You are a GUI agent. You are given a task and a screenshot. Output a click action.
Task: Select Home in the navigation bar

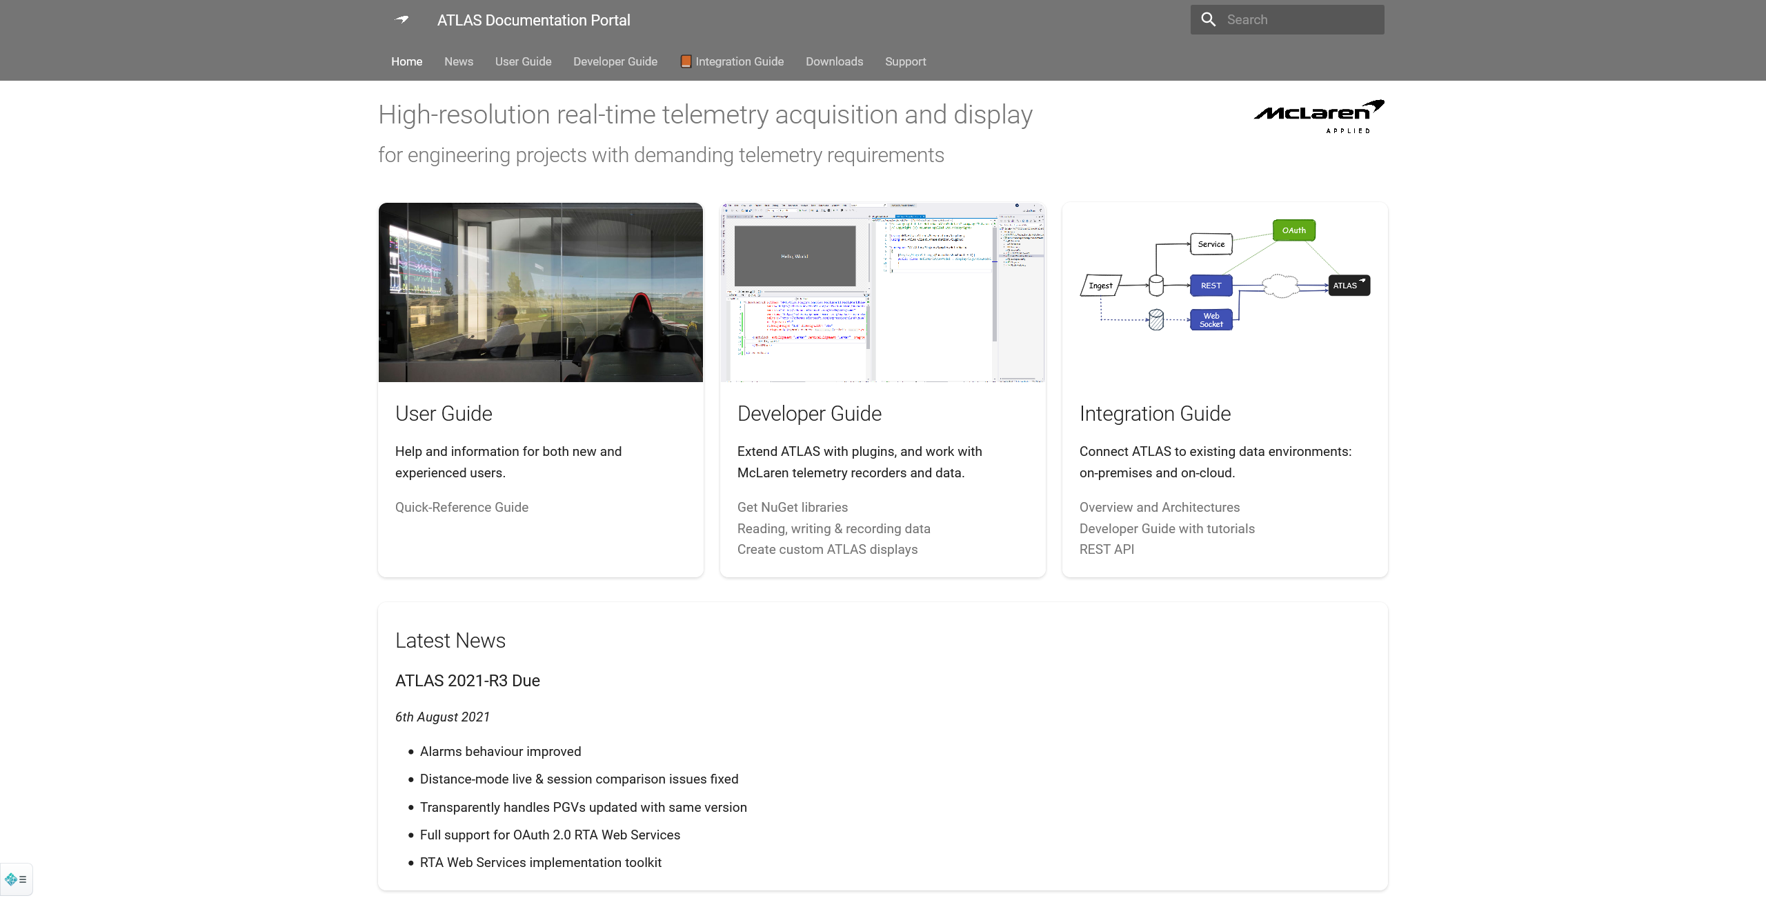click(406, 61)
